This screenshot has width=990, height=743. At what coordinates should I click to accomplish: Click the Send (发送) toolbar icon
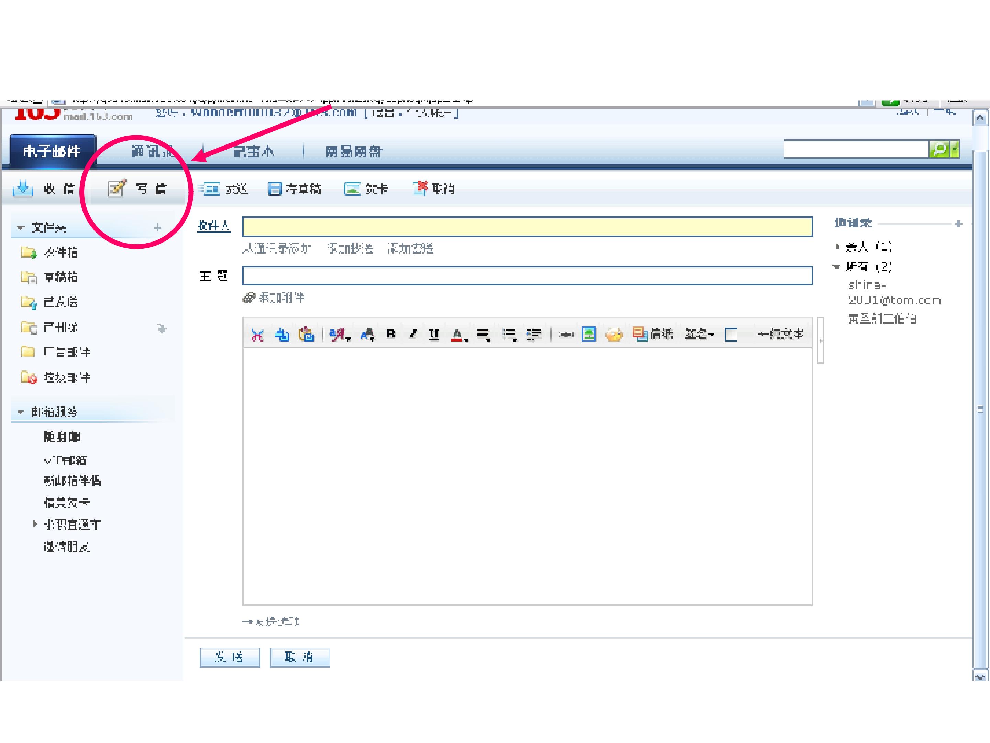(x=210, y=189)
